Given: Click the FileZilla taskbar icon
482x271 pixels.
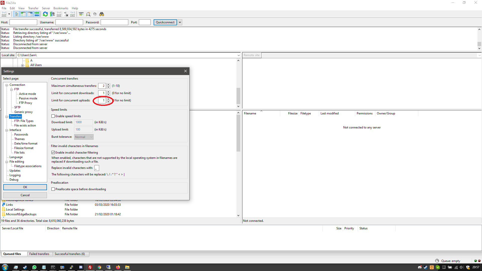Looking at the screenshot, I should (90, 267).
